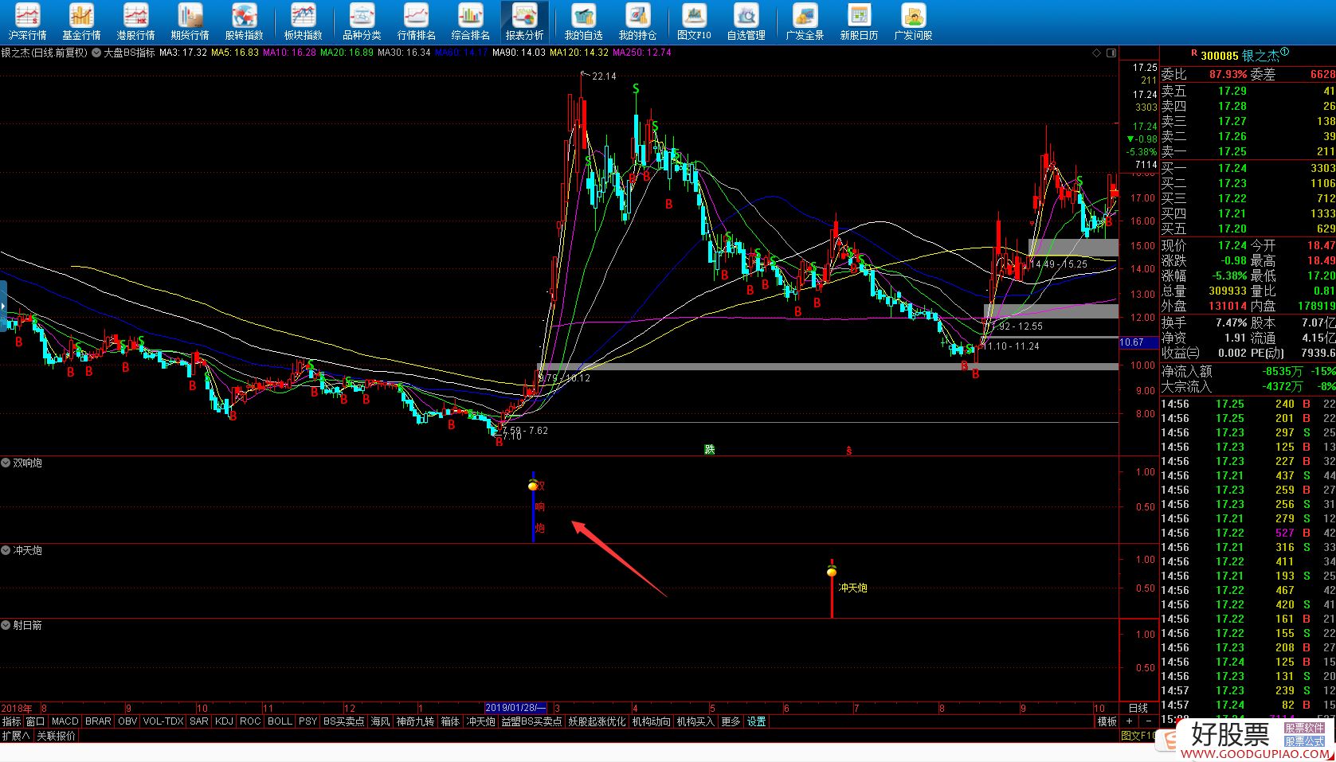1336x762 pixels.
Task: Open 沪深行情 from the toolbar
Action: pyautogui.click(x=27, y=21)
